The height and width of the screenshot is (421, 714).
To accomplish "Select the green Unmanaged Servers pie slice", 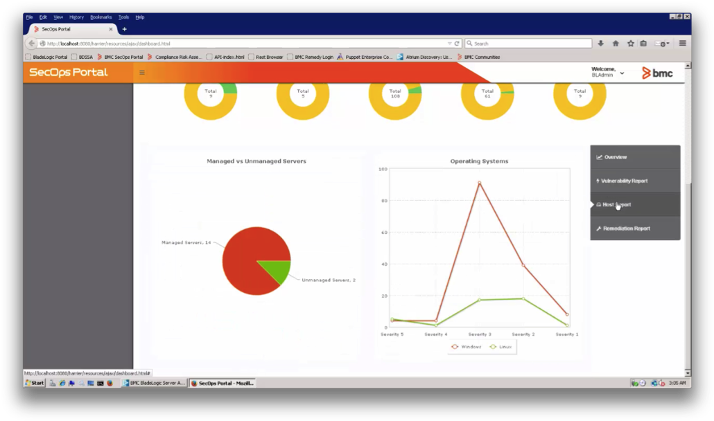I will pyautogui.click(x=279, y=269).
